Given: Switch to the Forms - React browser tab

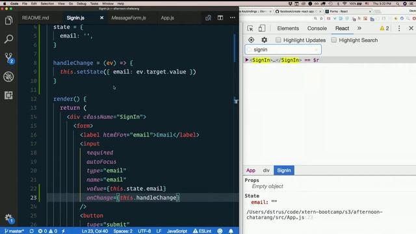Looking at the screenshot, I should (348, 12).
